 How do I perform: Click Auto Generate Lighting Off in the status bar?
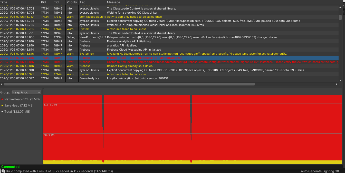tap(320, 171)
